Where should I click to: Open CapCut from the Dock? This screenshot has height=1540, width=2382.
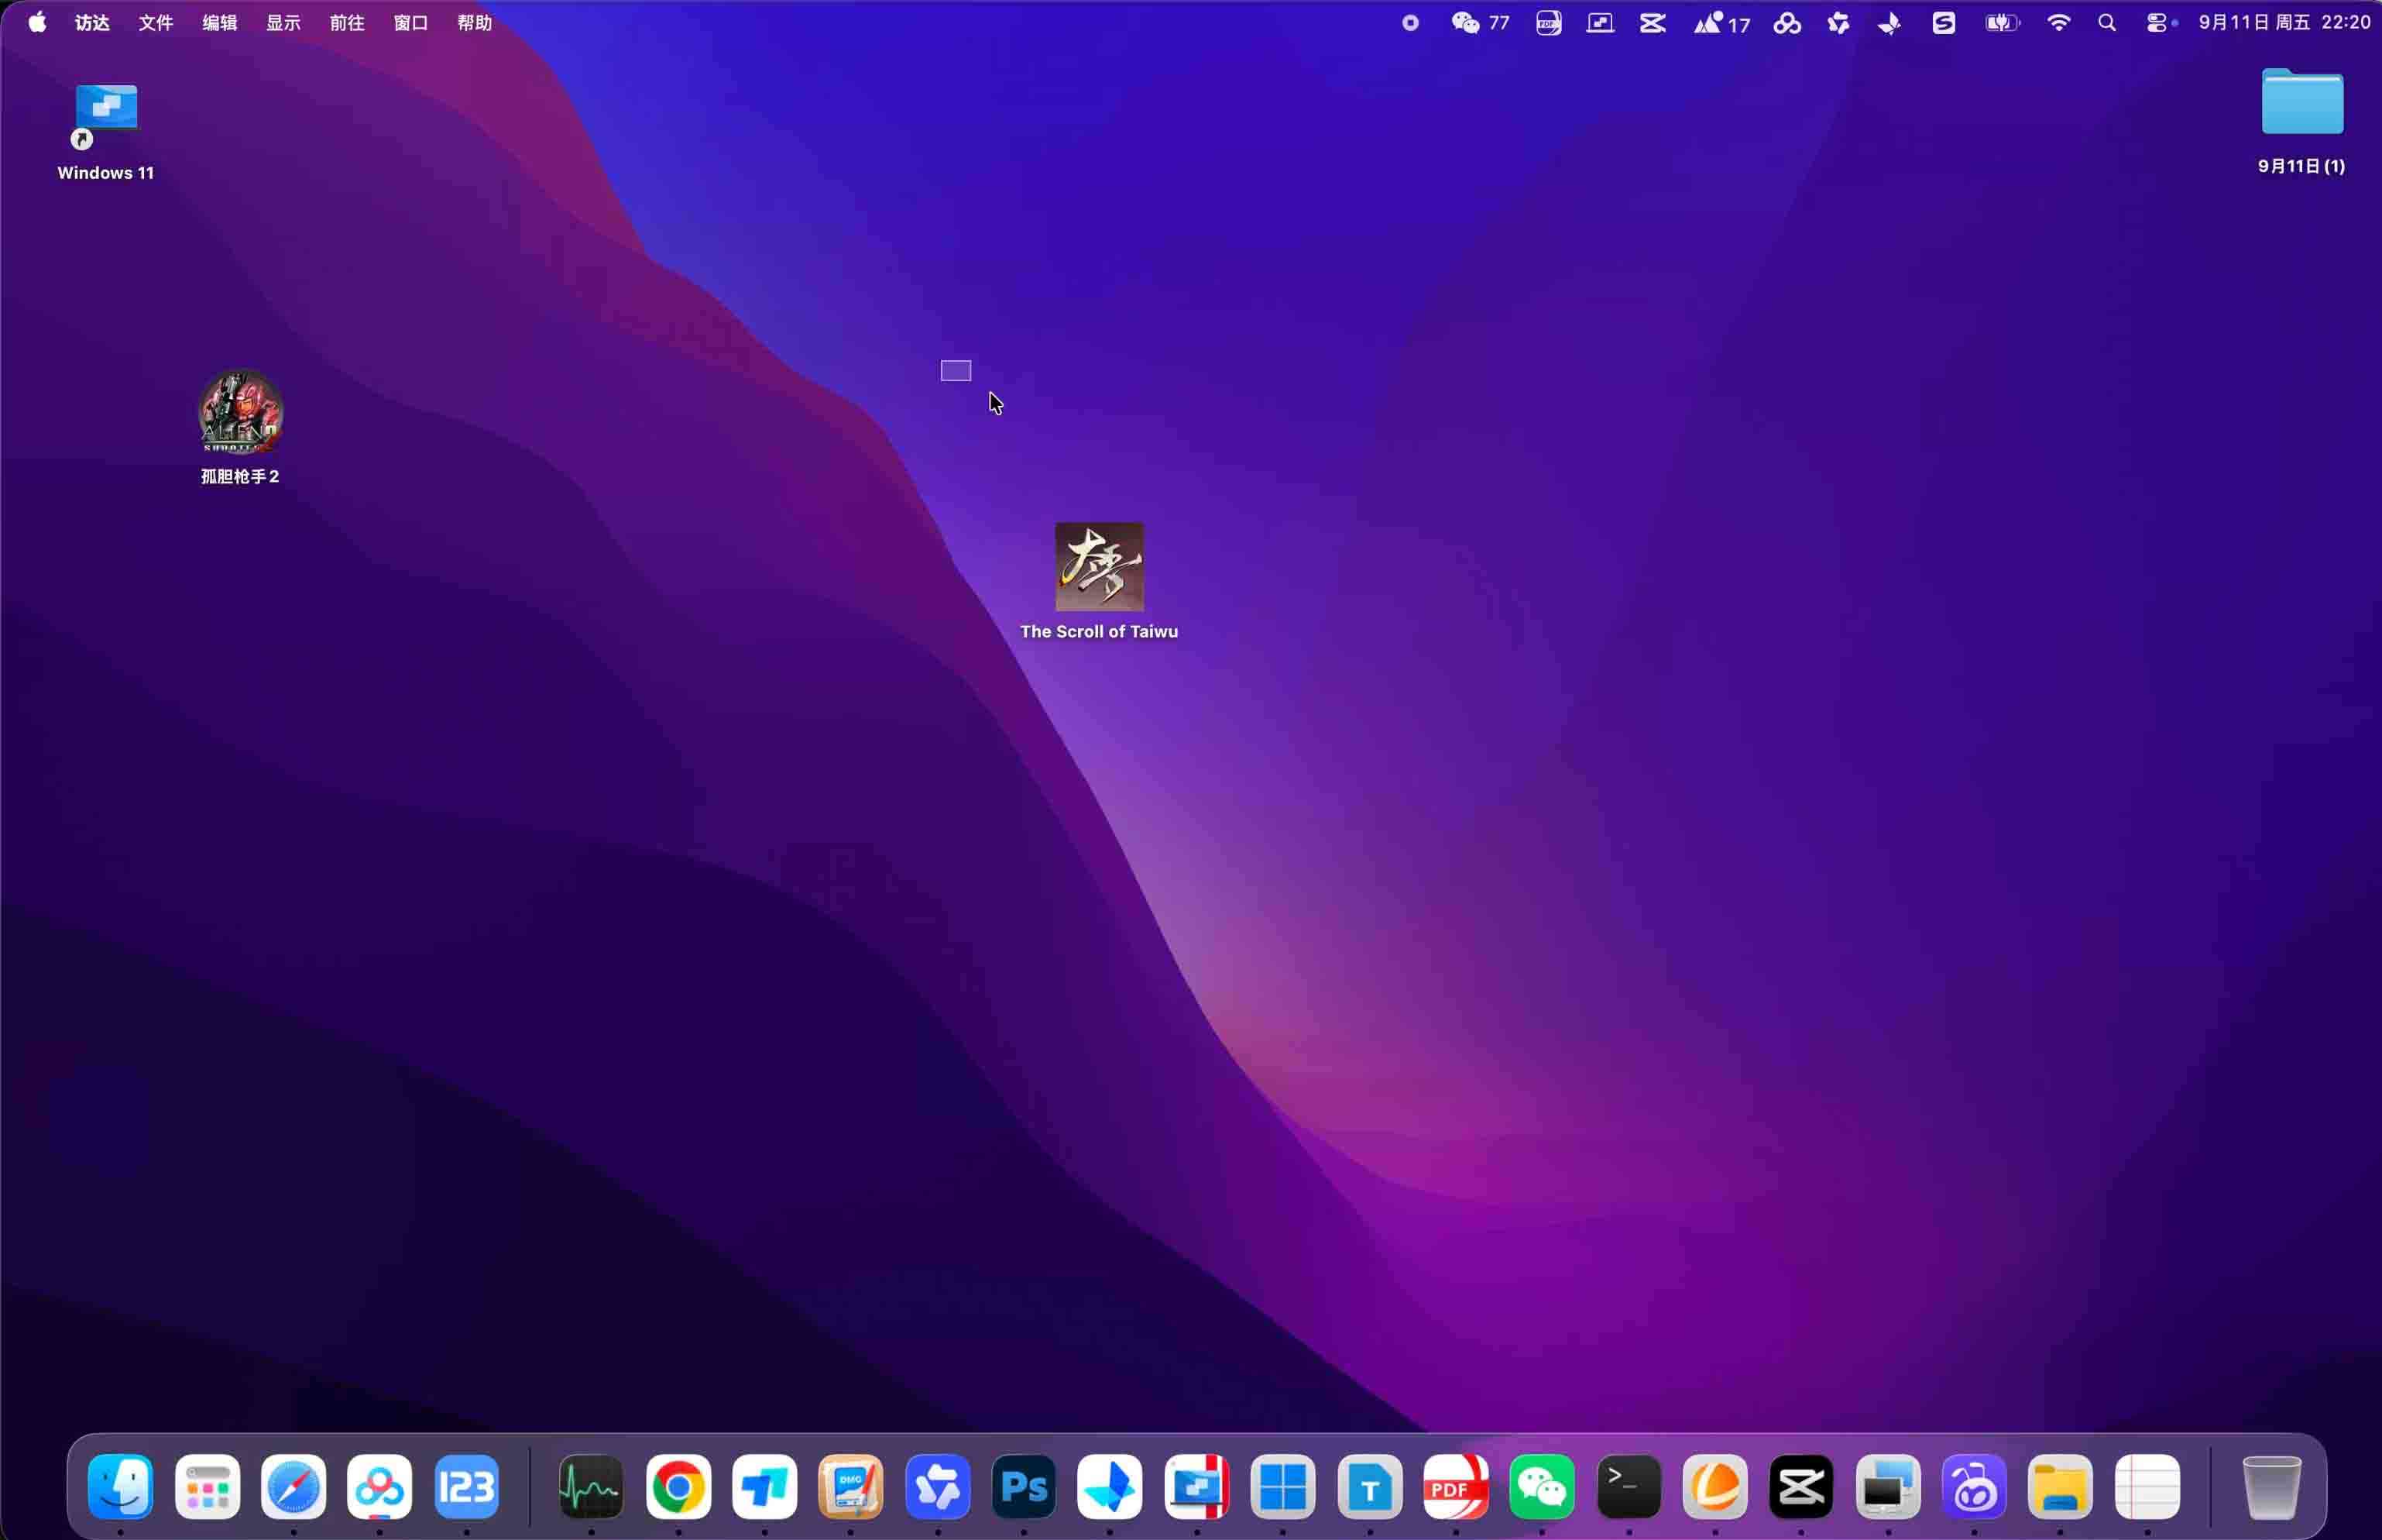click(x=1801, y=1487)
